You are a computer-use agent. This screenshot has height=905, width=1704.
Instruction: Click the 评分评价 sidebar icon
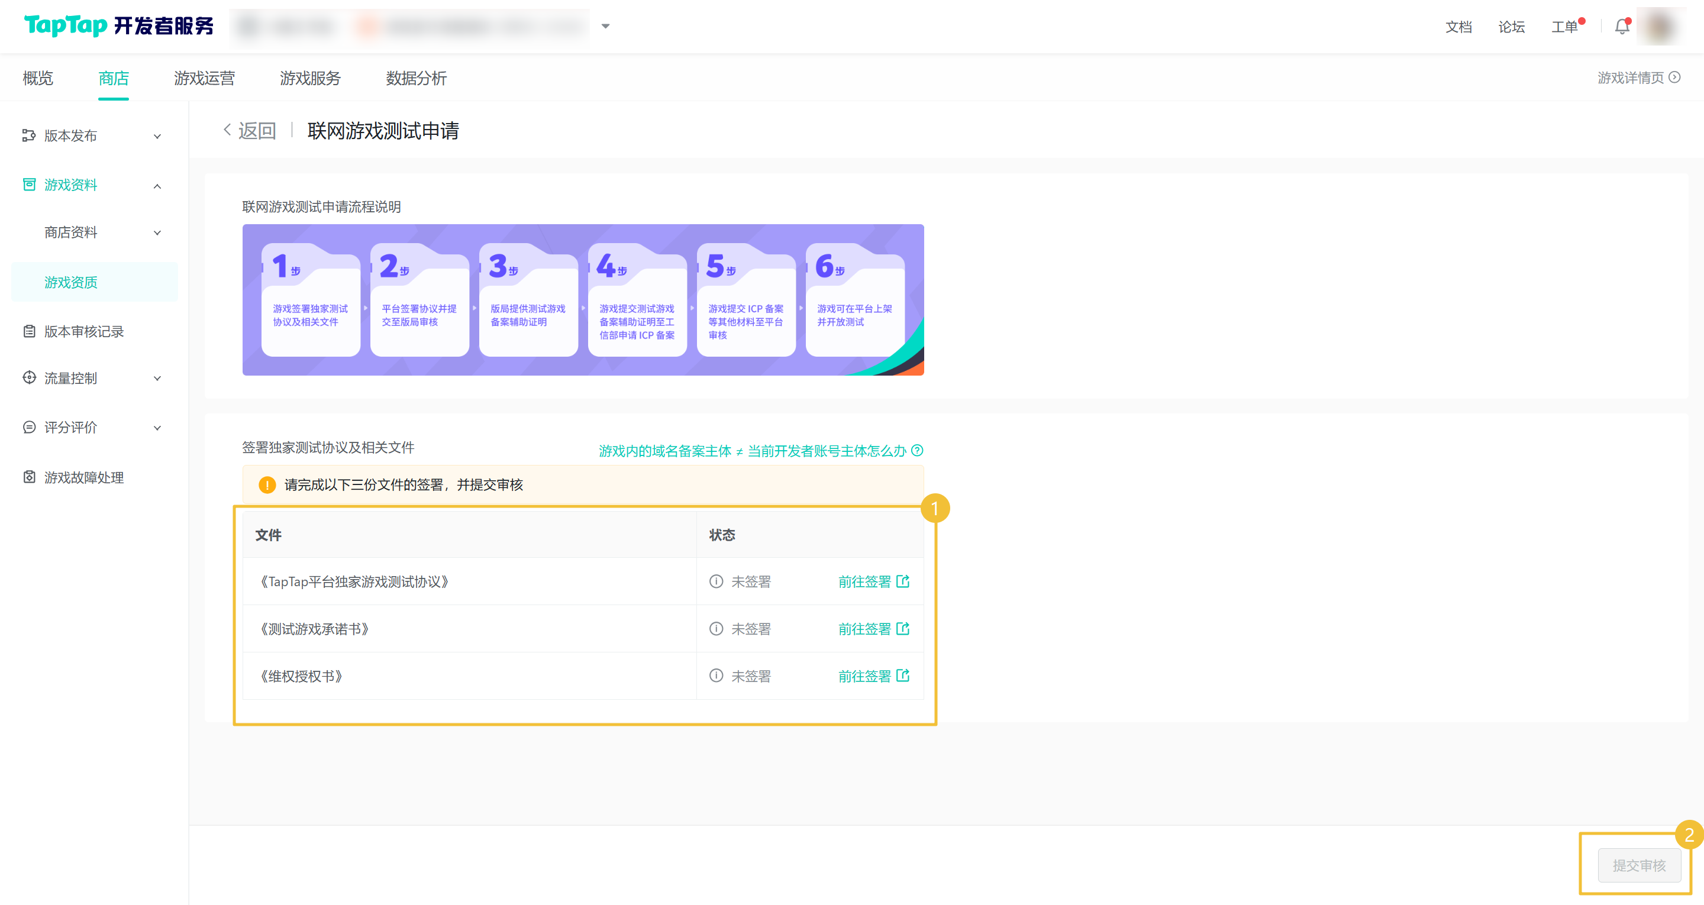[x=29, y=427]
